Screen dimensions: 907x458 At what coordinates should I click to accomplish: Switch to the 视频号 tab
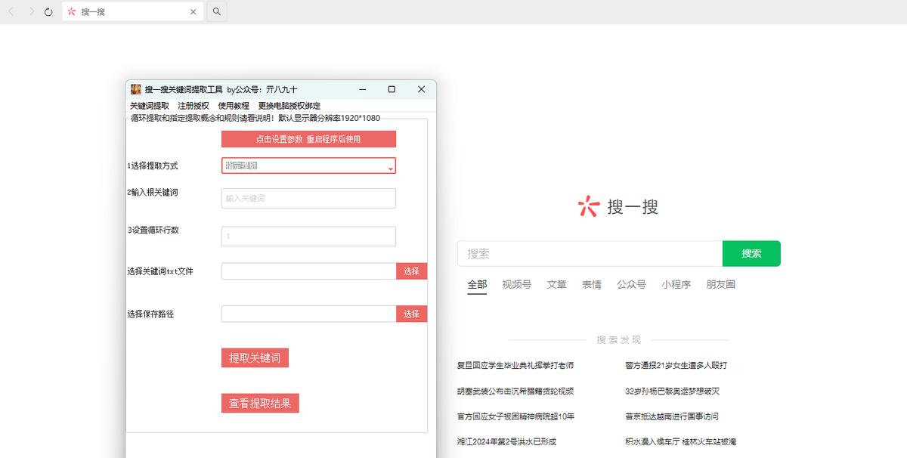tap(515, 284)
